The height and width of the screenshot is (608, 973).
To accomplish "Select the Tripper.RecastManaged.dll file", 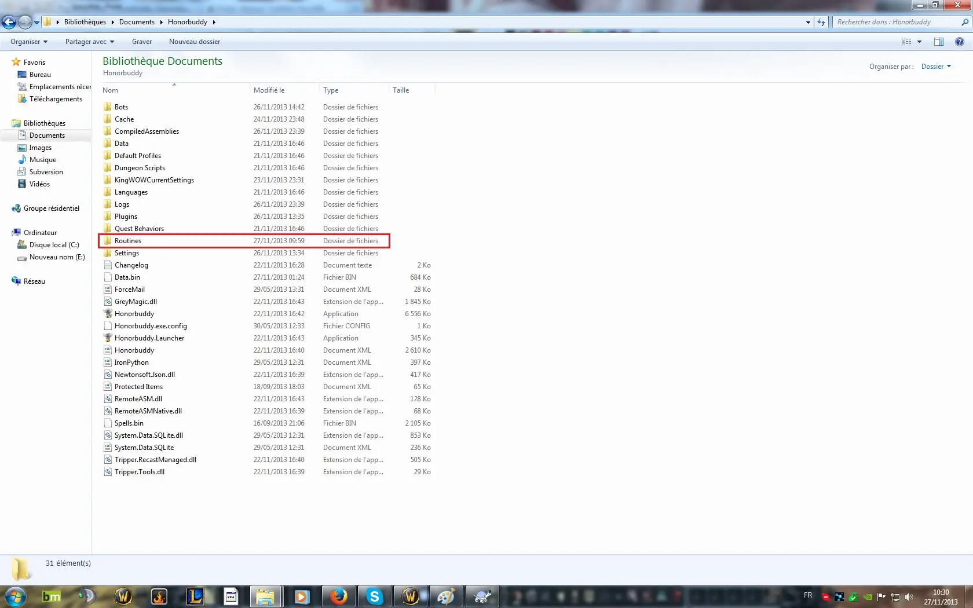I will tap(155, 460).
